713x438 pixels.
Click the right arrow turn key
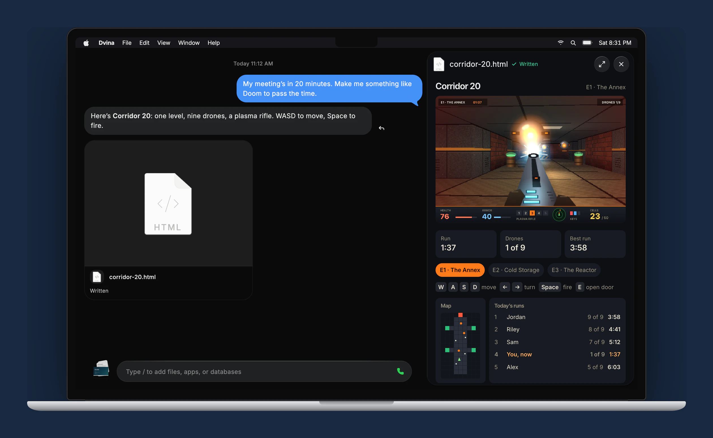pyautogui.click(x=517, y=287)
